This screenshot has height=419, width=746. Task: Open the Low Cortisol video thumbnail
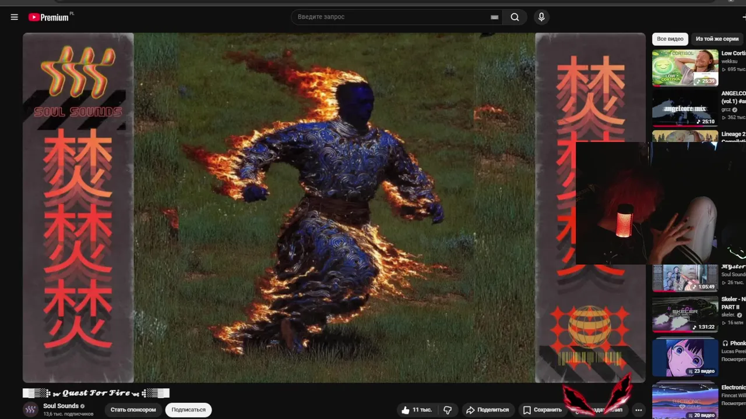685,68
